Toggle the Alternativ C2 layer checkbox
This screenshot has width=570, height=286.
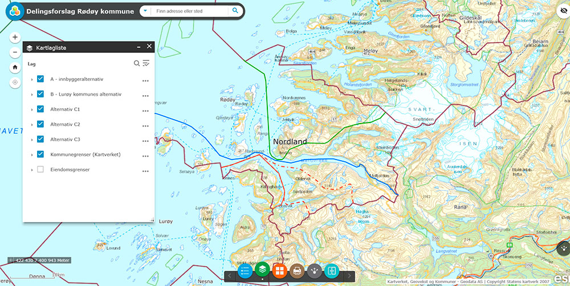[40, 124]
